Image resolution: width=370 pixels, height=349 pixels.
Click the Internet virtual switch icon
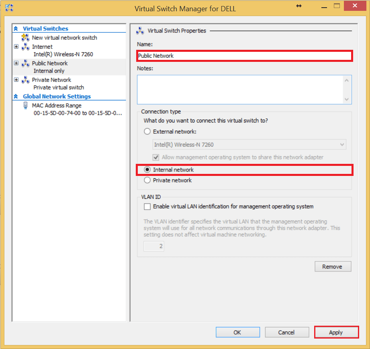[x=26, y=47]
